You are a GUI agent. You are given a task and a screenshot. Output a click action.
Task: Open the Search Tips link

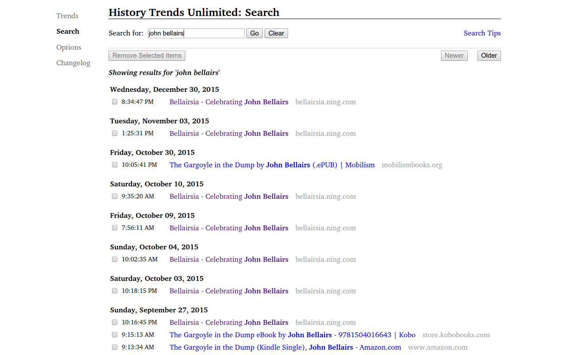tap(482, 33)
